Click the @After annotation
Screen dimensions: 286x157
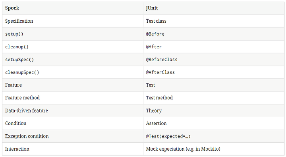[x=154, y=47]
